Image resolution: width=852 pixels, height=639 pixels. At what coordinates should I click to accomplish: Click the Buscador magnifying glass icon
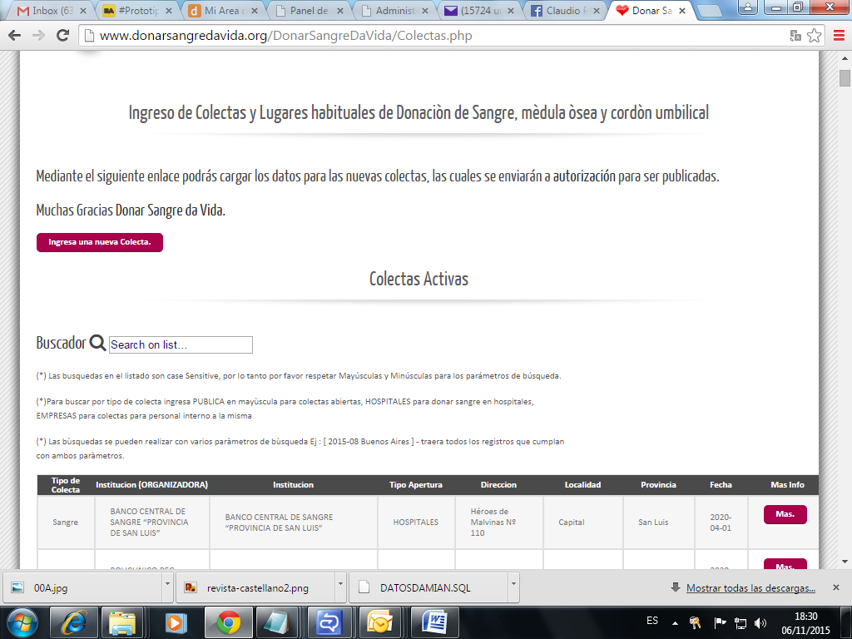[x=97, y=344]
